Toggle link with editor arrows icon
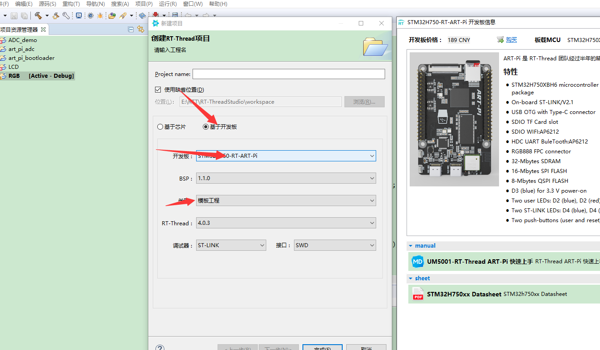 (141, 30)
